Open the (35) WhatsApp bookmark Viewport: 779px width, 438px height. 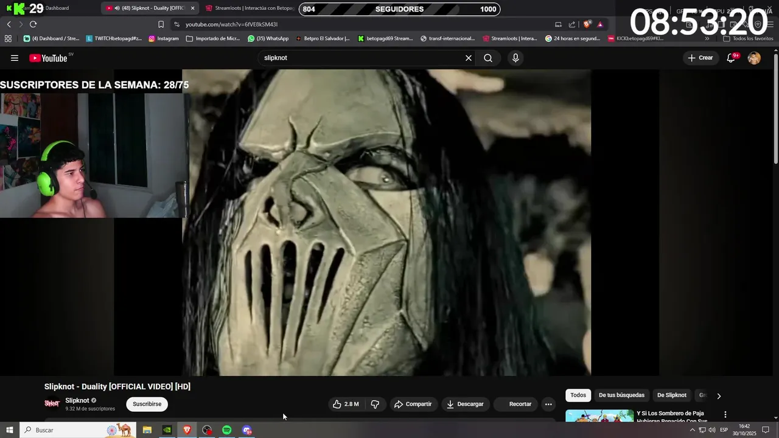[x=268, y=38]
